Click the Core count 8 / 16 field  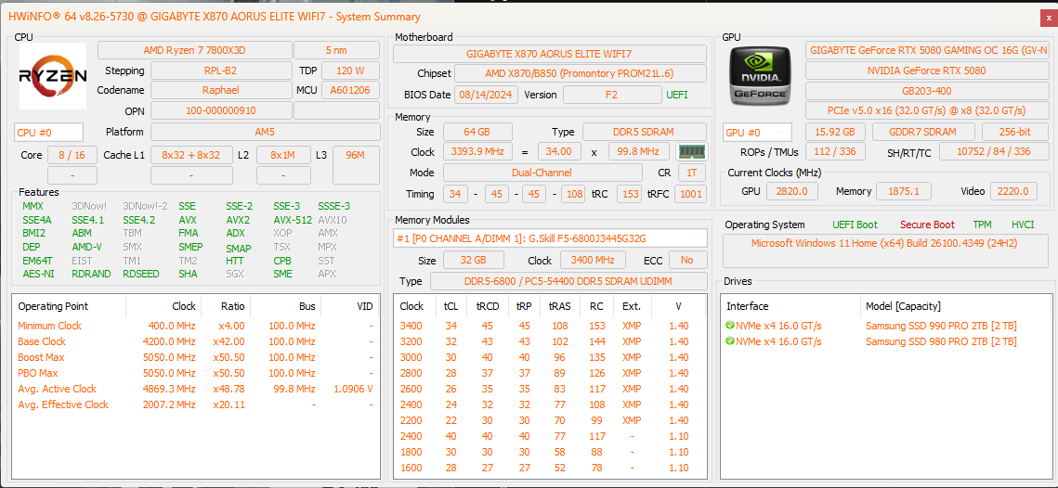[72, 156]
